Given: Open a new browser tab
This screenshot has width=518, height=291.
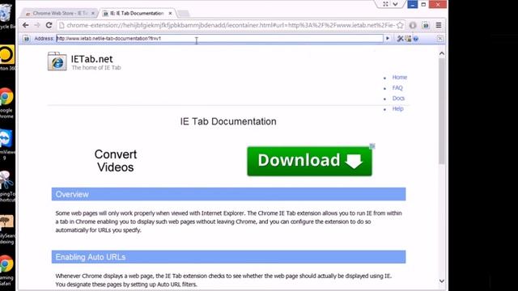Looking at the screenshot, I should point(184,13).
